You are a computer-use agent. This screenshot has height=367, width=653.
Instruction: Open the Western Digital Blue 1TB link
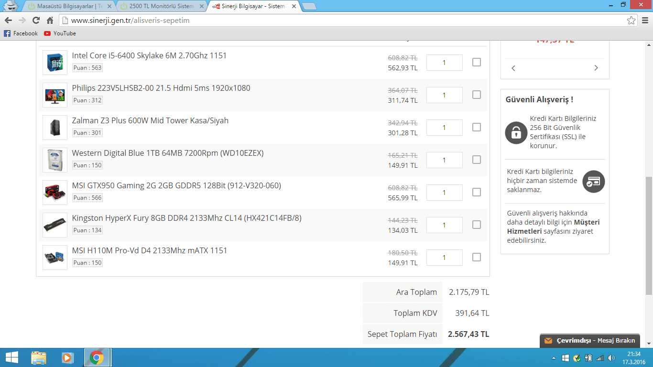(x=168, y=153)
